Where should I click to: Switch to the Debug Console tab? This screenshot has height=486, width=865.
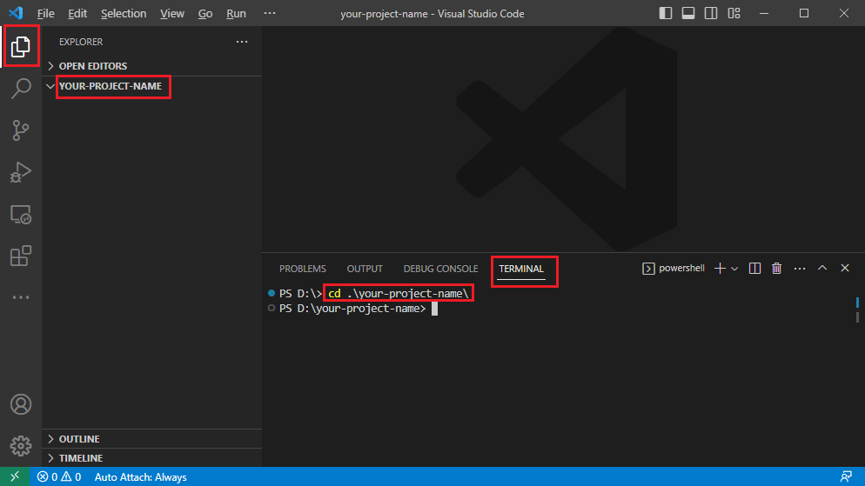click(440, 269)
